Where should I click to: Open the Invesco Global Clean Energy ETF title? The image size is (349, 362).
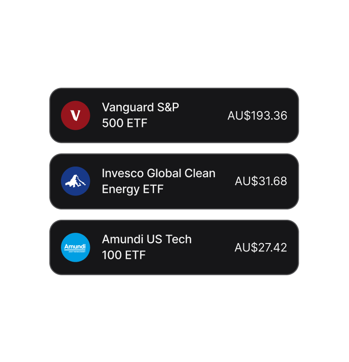(159, 181)
